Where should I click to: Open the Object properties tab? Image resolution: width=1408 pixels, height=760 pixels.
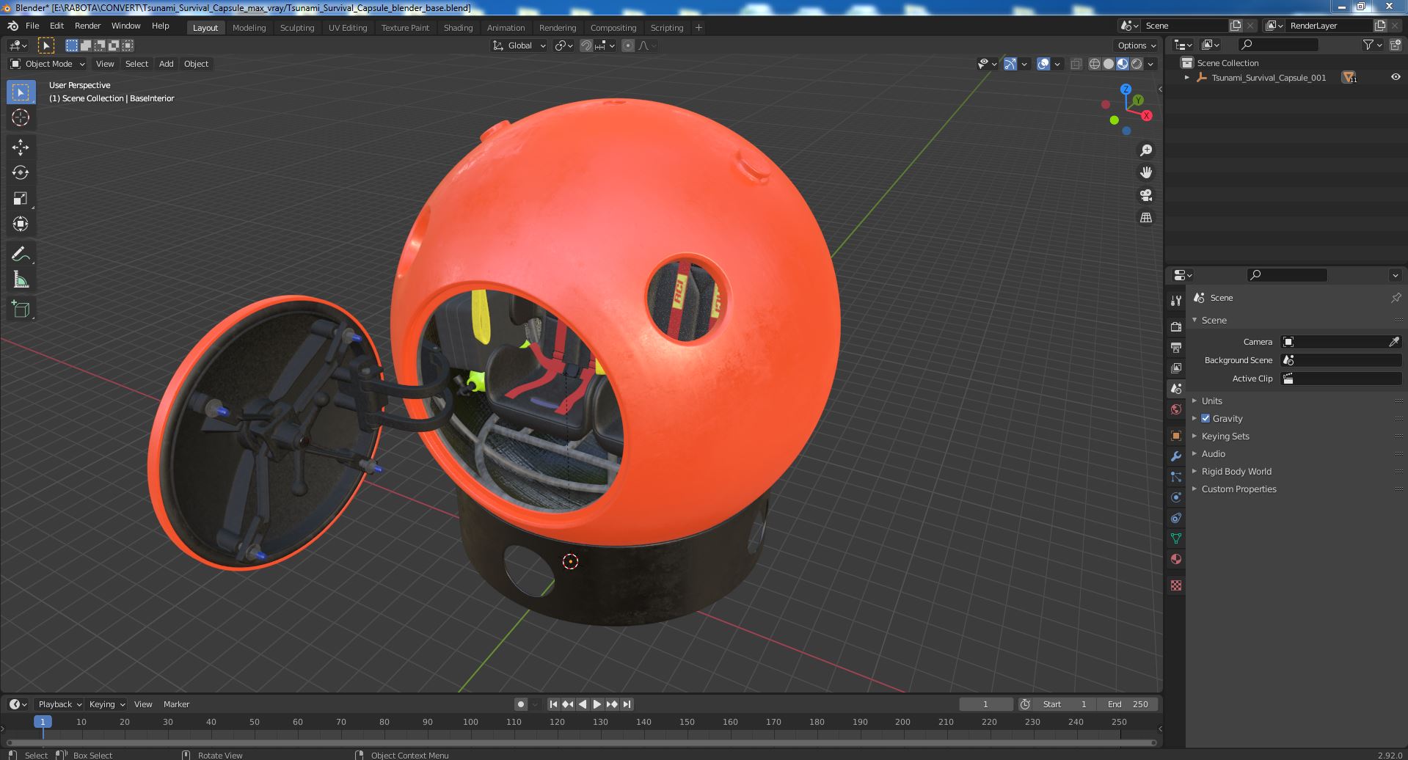[1176, 436]
